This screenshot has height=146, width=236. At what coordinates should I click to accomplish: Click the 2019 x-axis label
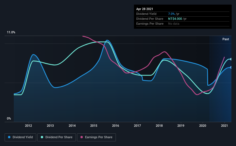(181, 126)
